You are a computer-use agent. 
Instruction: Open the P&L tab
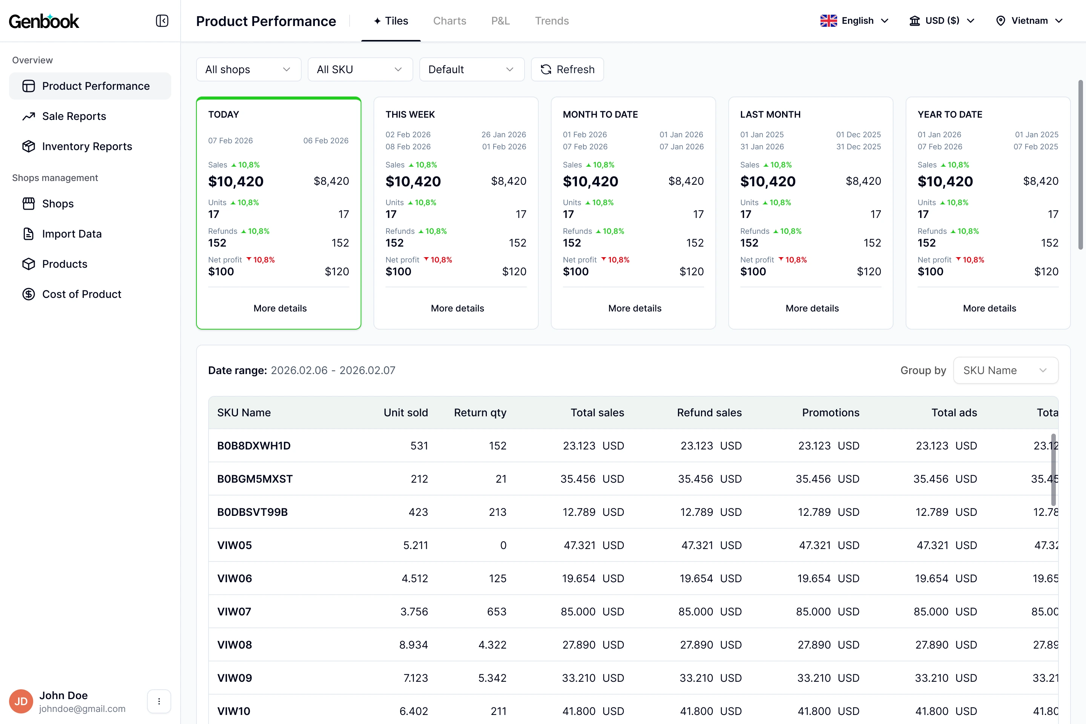[x=500, y=21]
